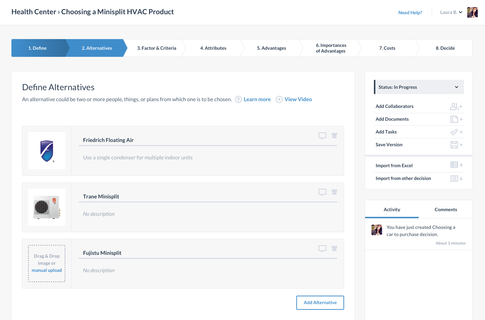Viewport: 485px width, 320px height.
Task: Switch to the Activity tab
Action: pos(392,209)
